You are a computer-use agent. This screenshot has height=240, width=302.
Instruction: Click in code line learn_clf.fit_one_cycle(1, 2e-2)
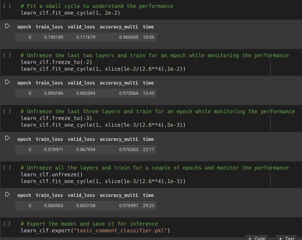tap(70, 13)
